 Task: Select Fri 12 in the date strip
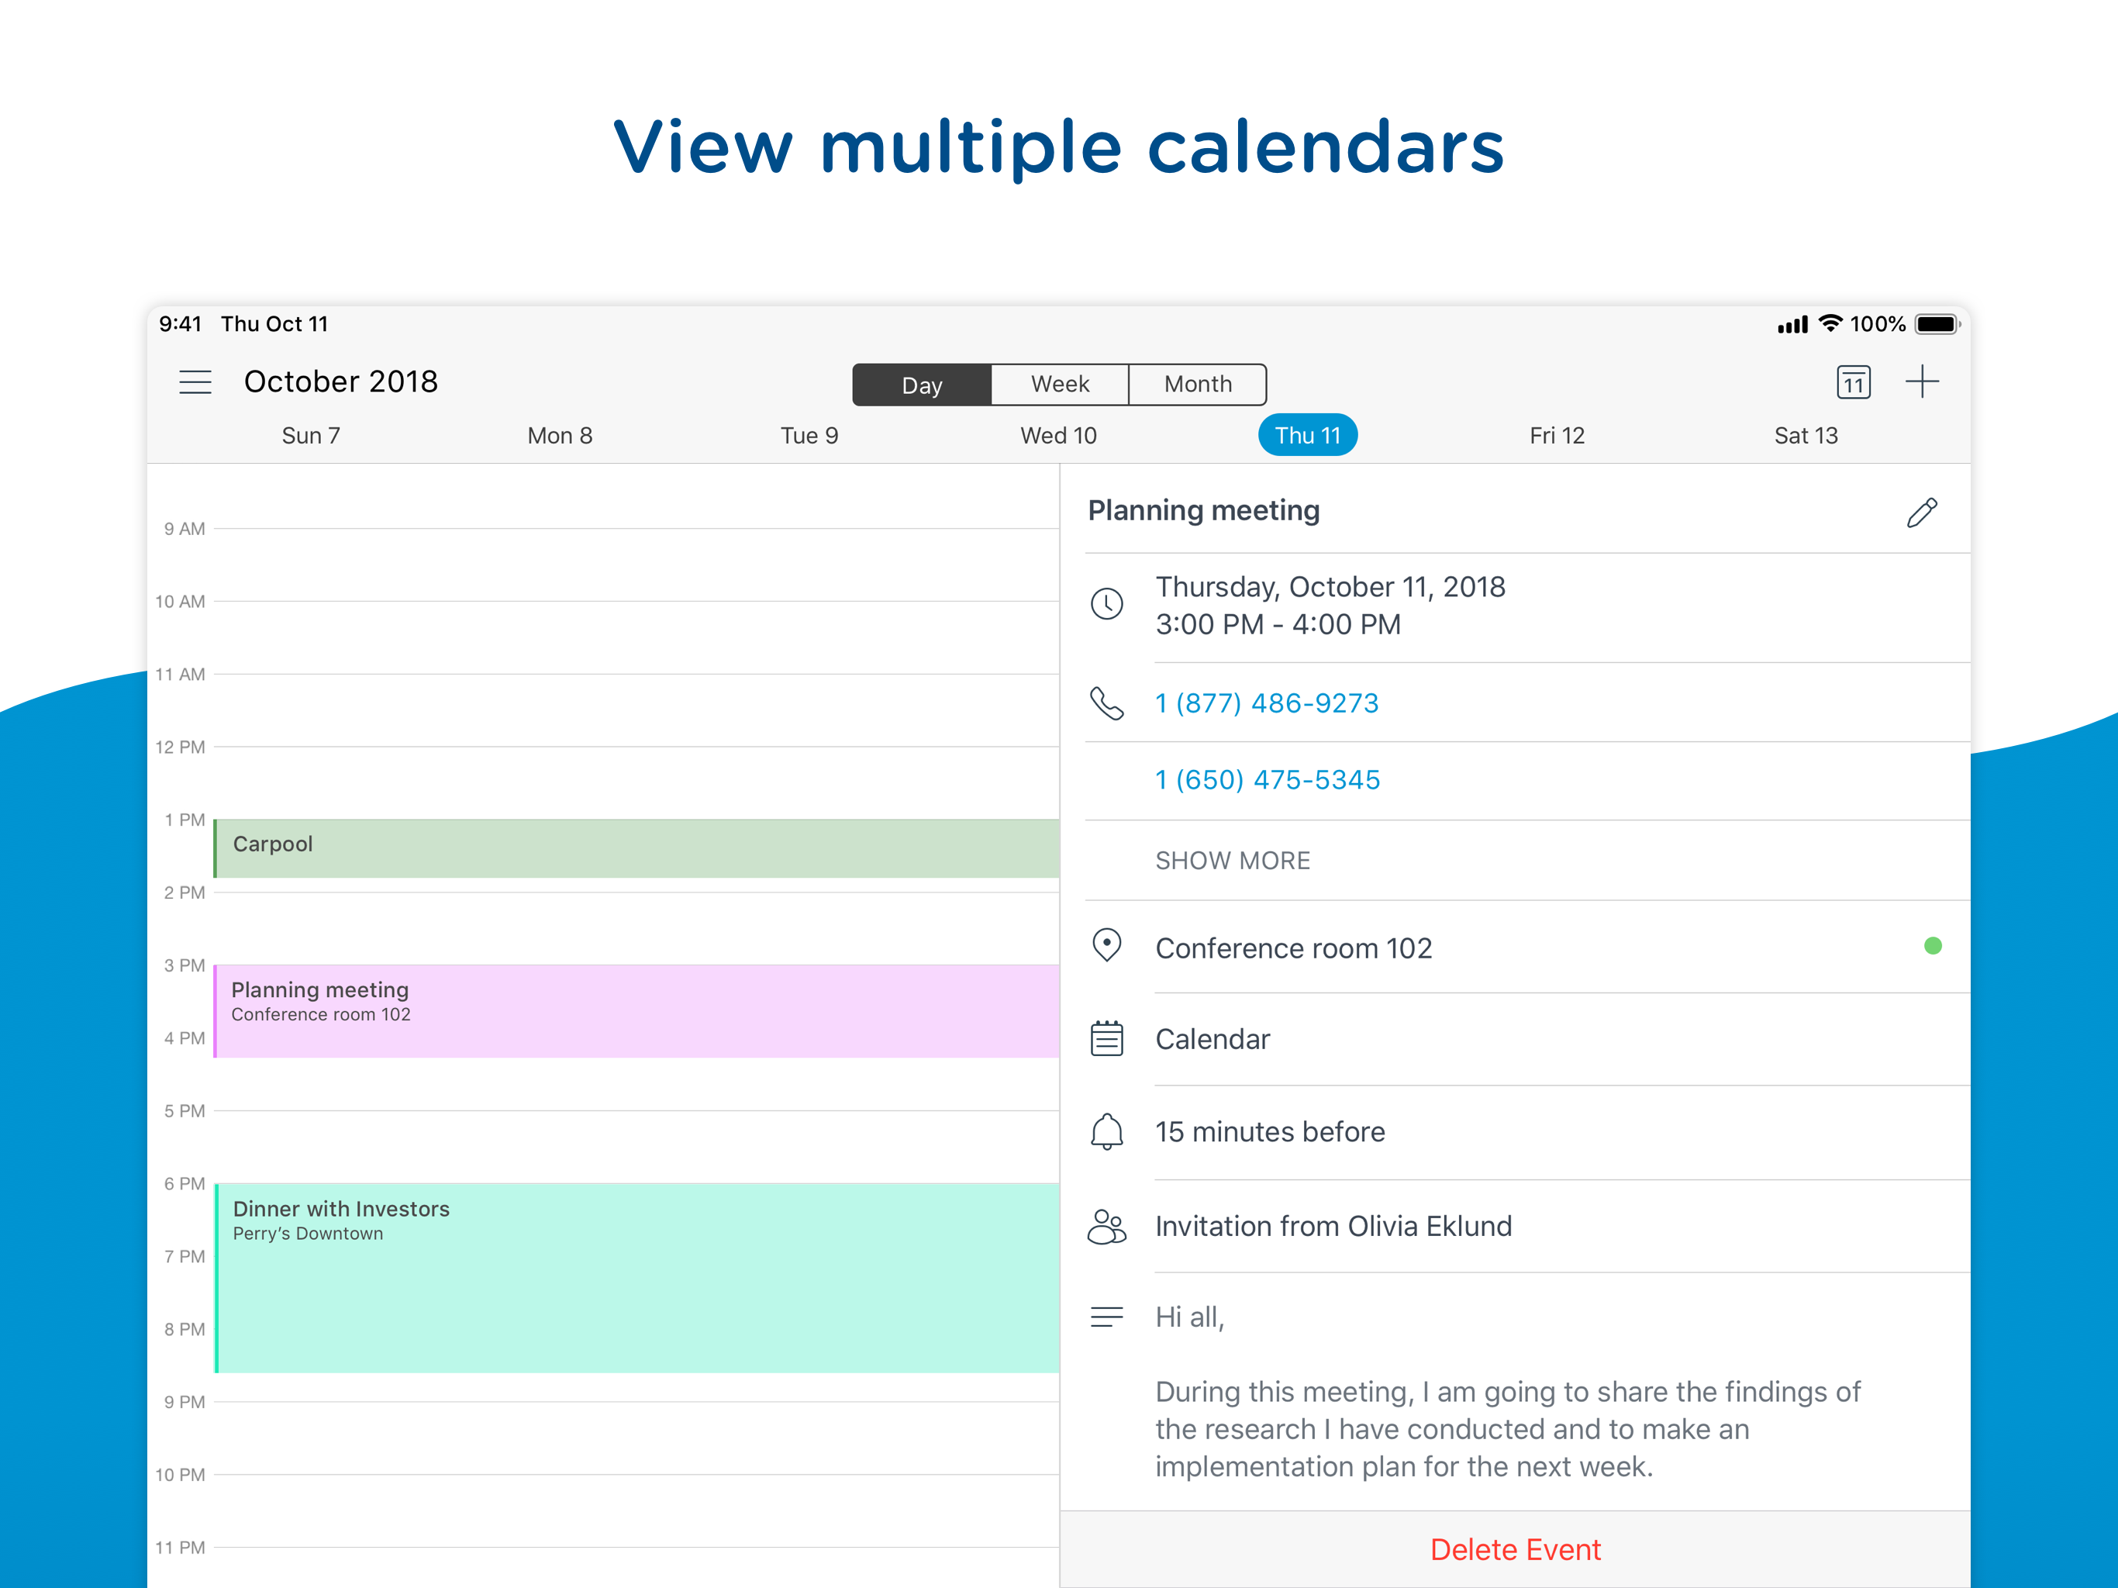coord(1557,436)
